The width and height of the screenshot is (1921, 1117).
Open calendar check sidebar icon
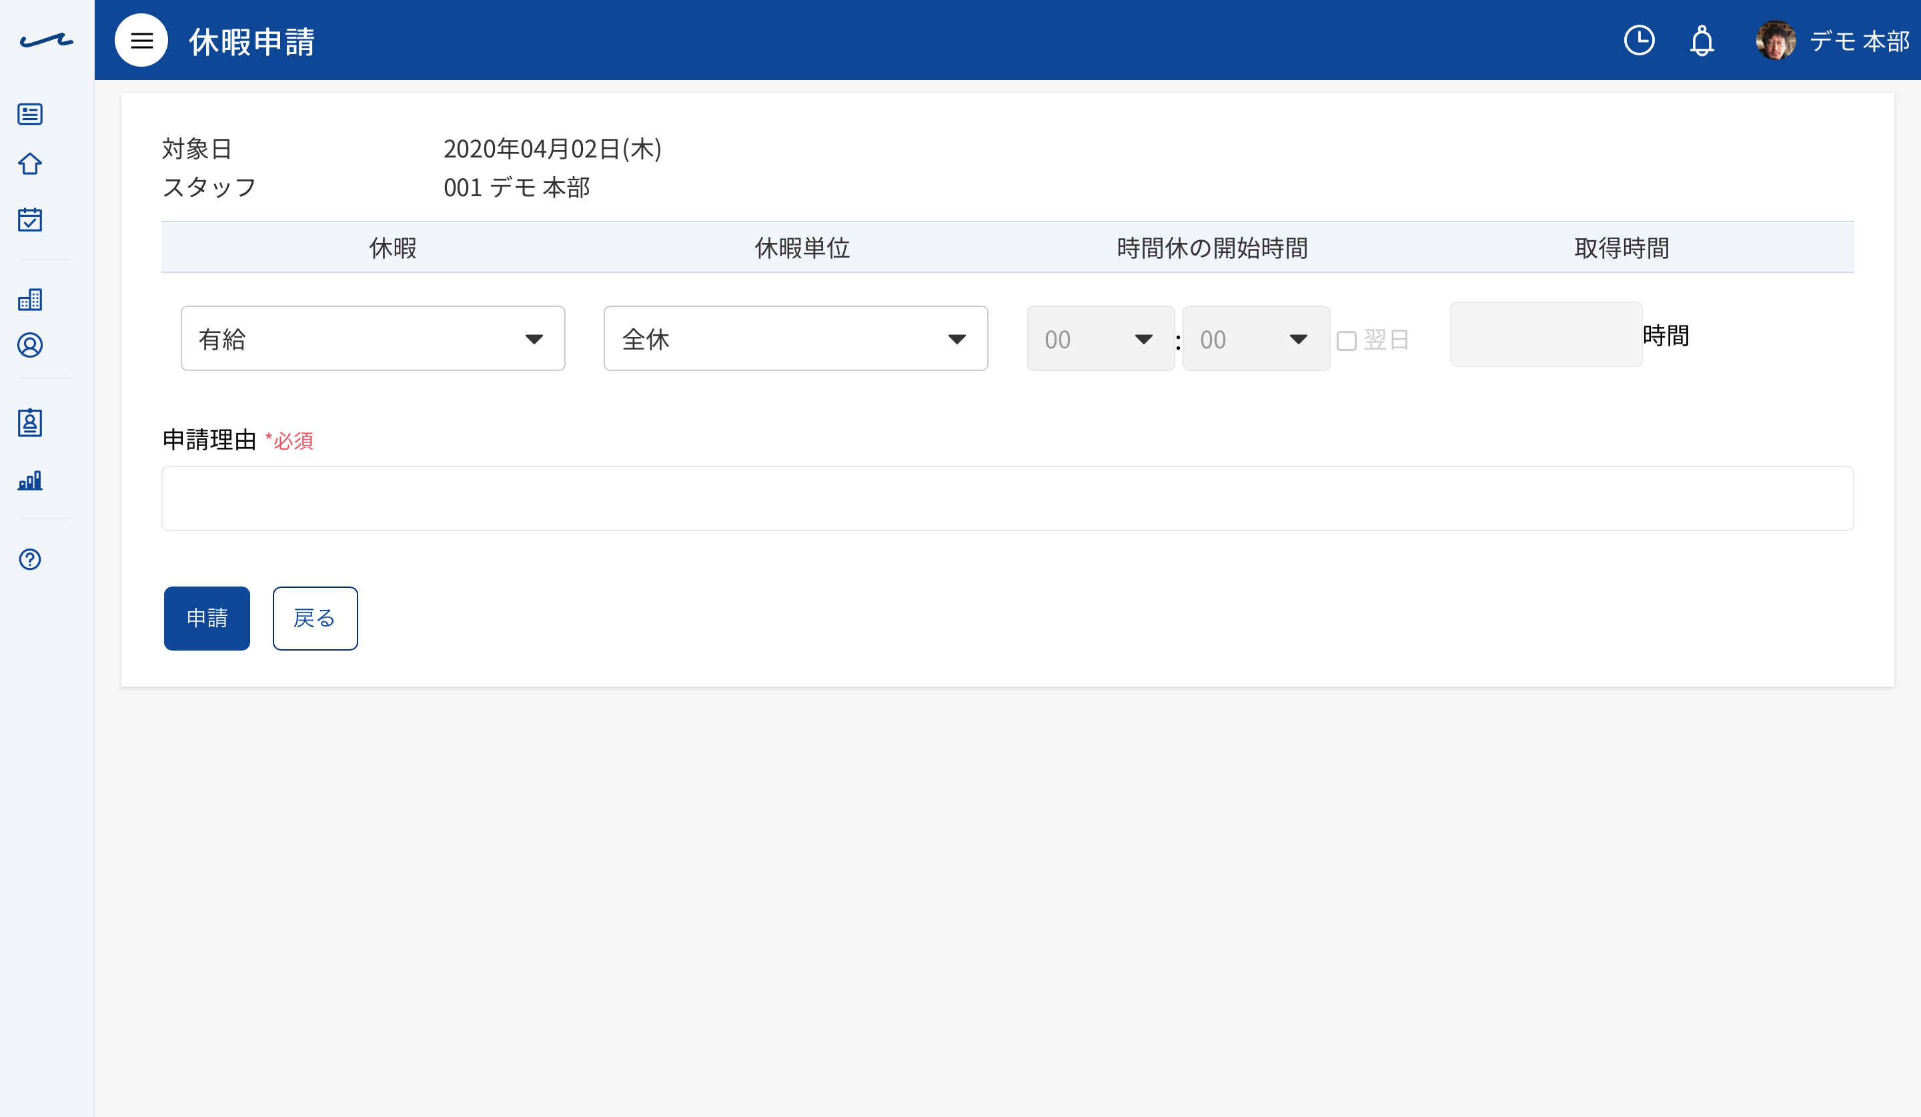30,220
